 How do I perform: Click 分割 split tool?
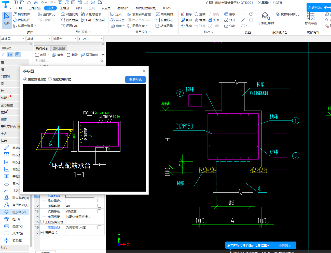tap(230, 26)
